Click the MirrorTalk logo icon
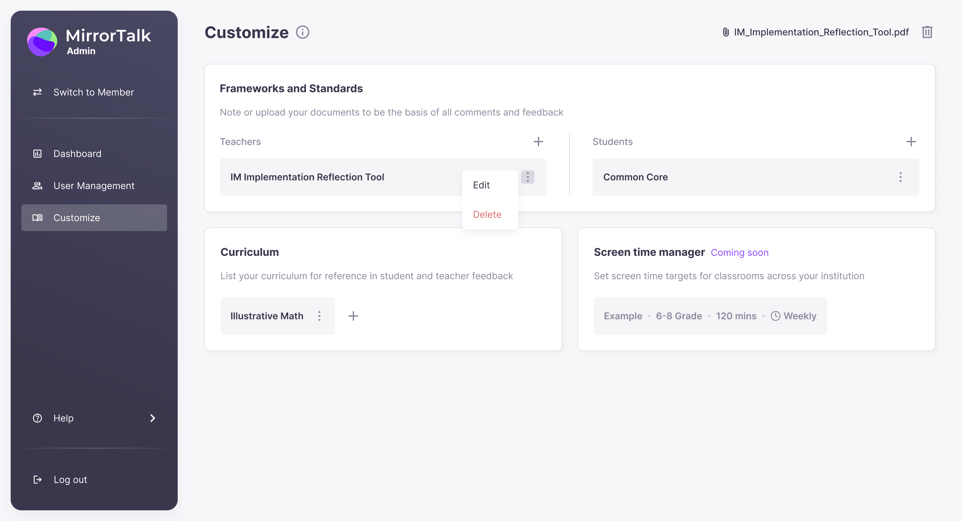Screen dimensions: 962x521 42,41
